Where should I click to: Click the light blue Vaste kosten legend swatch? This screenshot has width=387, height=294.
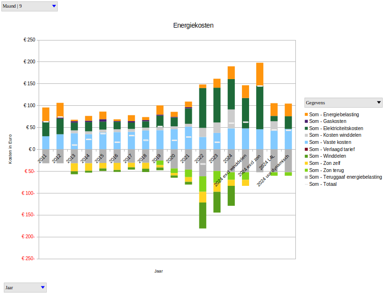click(306, 142)
